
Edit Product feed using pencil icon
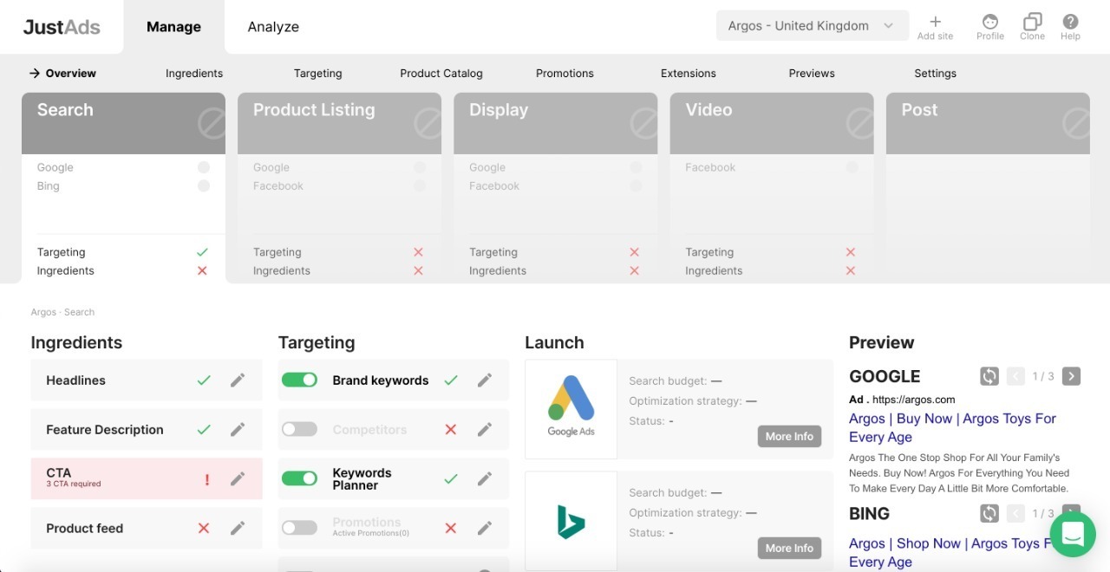[238, 528]
